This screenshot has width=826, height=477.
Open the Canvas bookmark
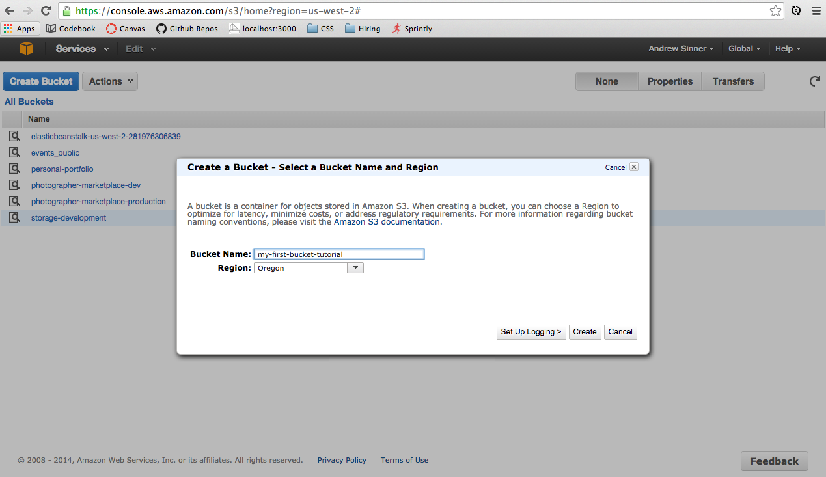pos(126,29)
